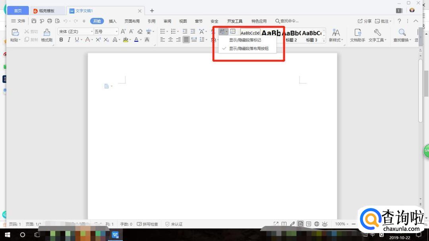429x241 pixels.
Task: Align paragraph left
Action: [162, 40]
